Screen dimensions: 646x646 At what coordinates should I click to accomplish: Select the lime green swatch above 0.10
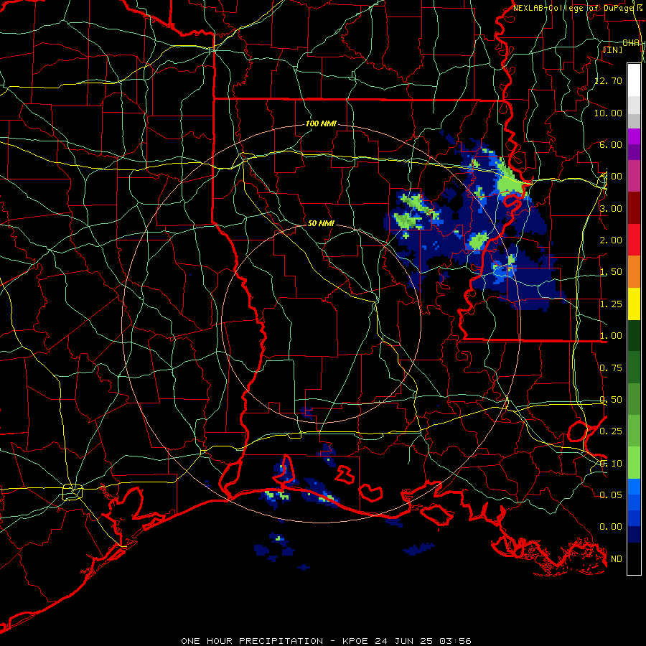(634, 463)
